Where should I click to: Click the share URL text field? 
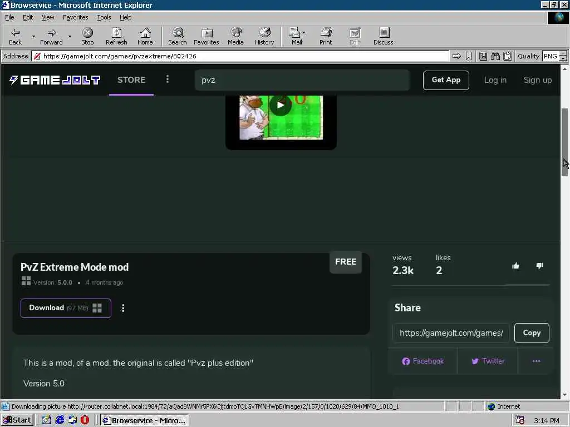[451, 333]
